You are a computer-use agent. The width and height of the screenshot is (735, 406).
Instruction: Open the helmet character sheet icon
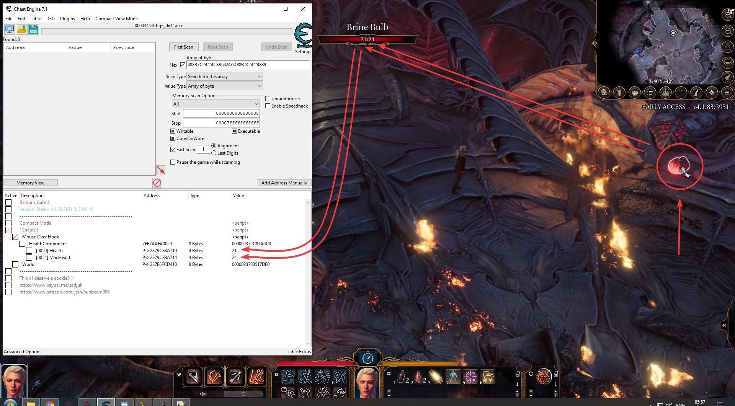pos(604,92)
